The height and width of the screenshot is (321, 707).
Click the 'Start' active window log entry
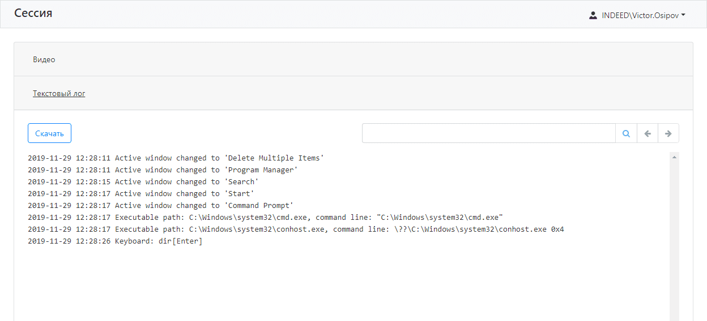(140, 194)
